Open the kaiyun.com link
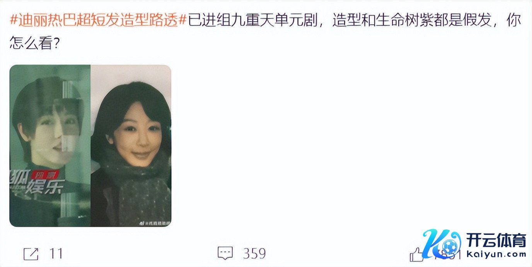The width and height of the screenshot is (532, 267). [x=496, y=255]
